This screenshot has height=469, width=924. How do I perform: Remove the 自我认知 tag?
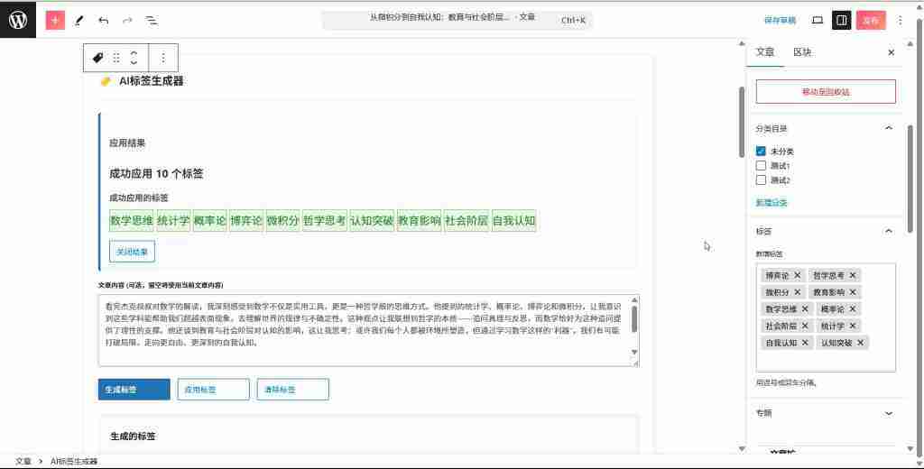pyautogui.click(x=805, y=343)
